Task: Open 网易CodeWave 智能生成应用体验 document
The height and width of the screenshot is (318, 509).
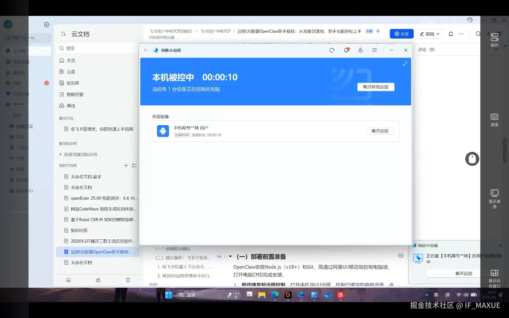Action: (100, 209)
